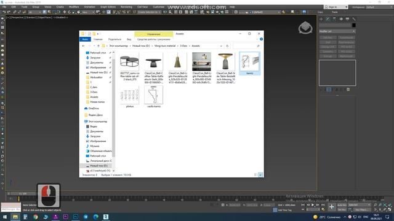Click the Zoom magnifier in viewport navigation controls
This screenshot has height=221, width=394.
(x=376, y=205)
